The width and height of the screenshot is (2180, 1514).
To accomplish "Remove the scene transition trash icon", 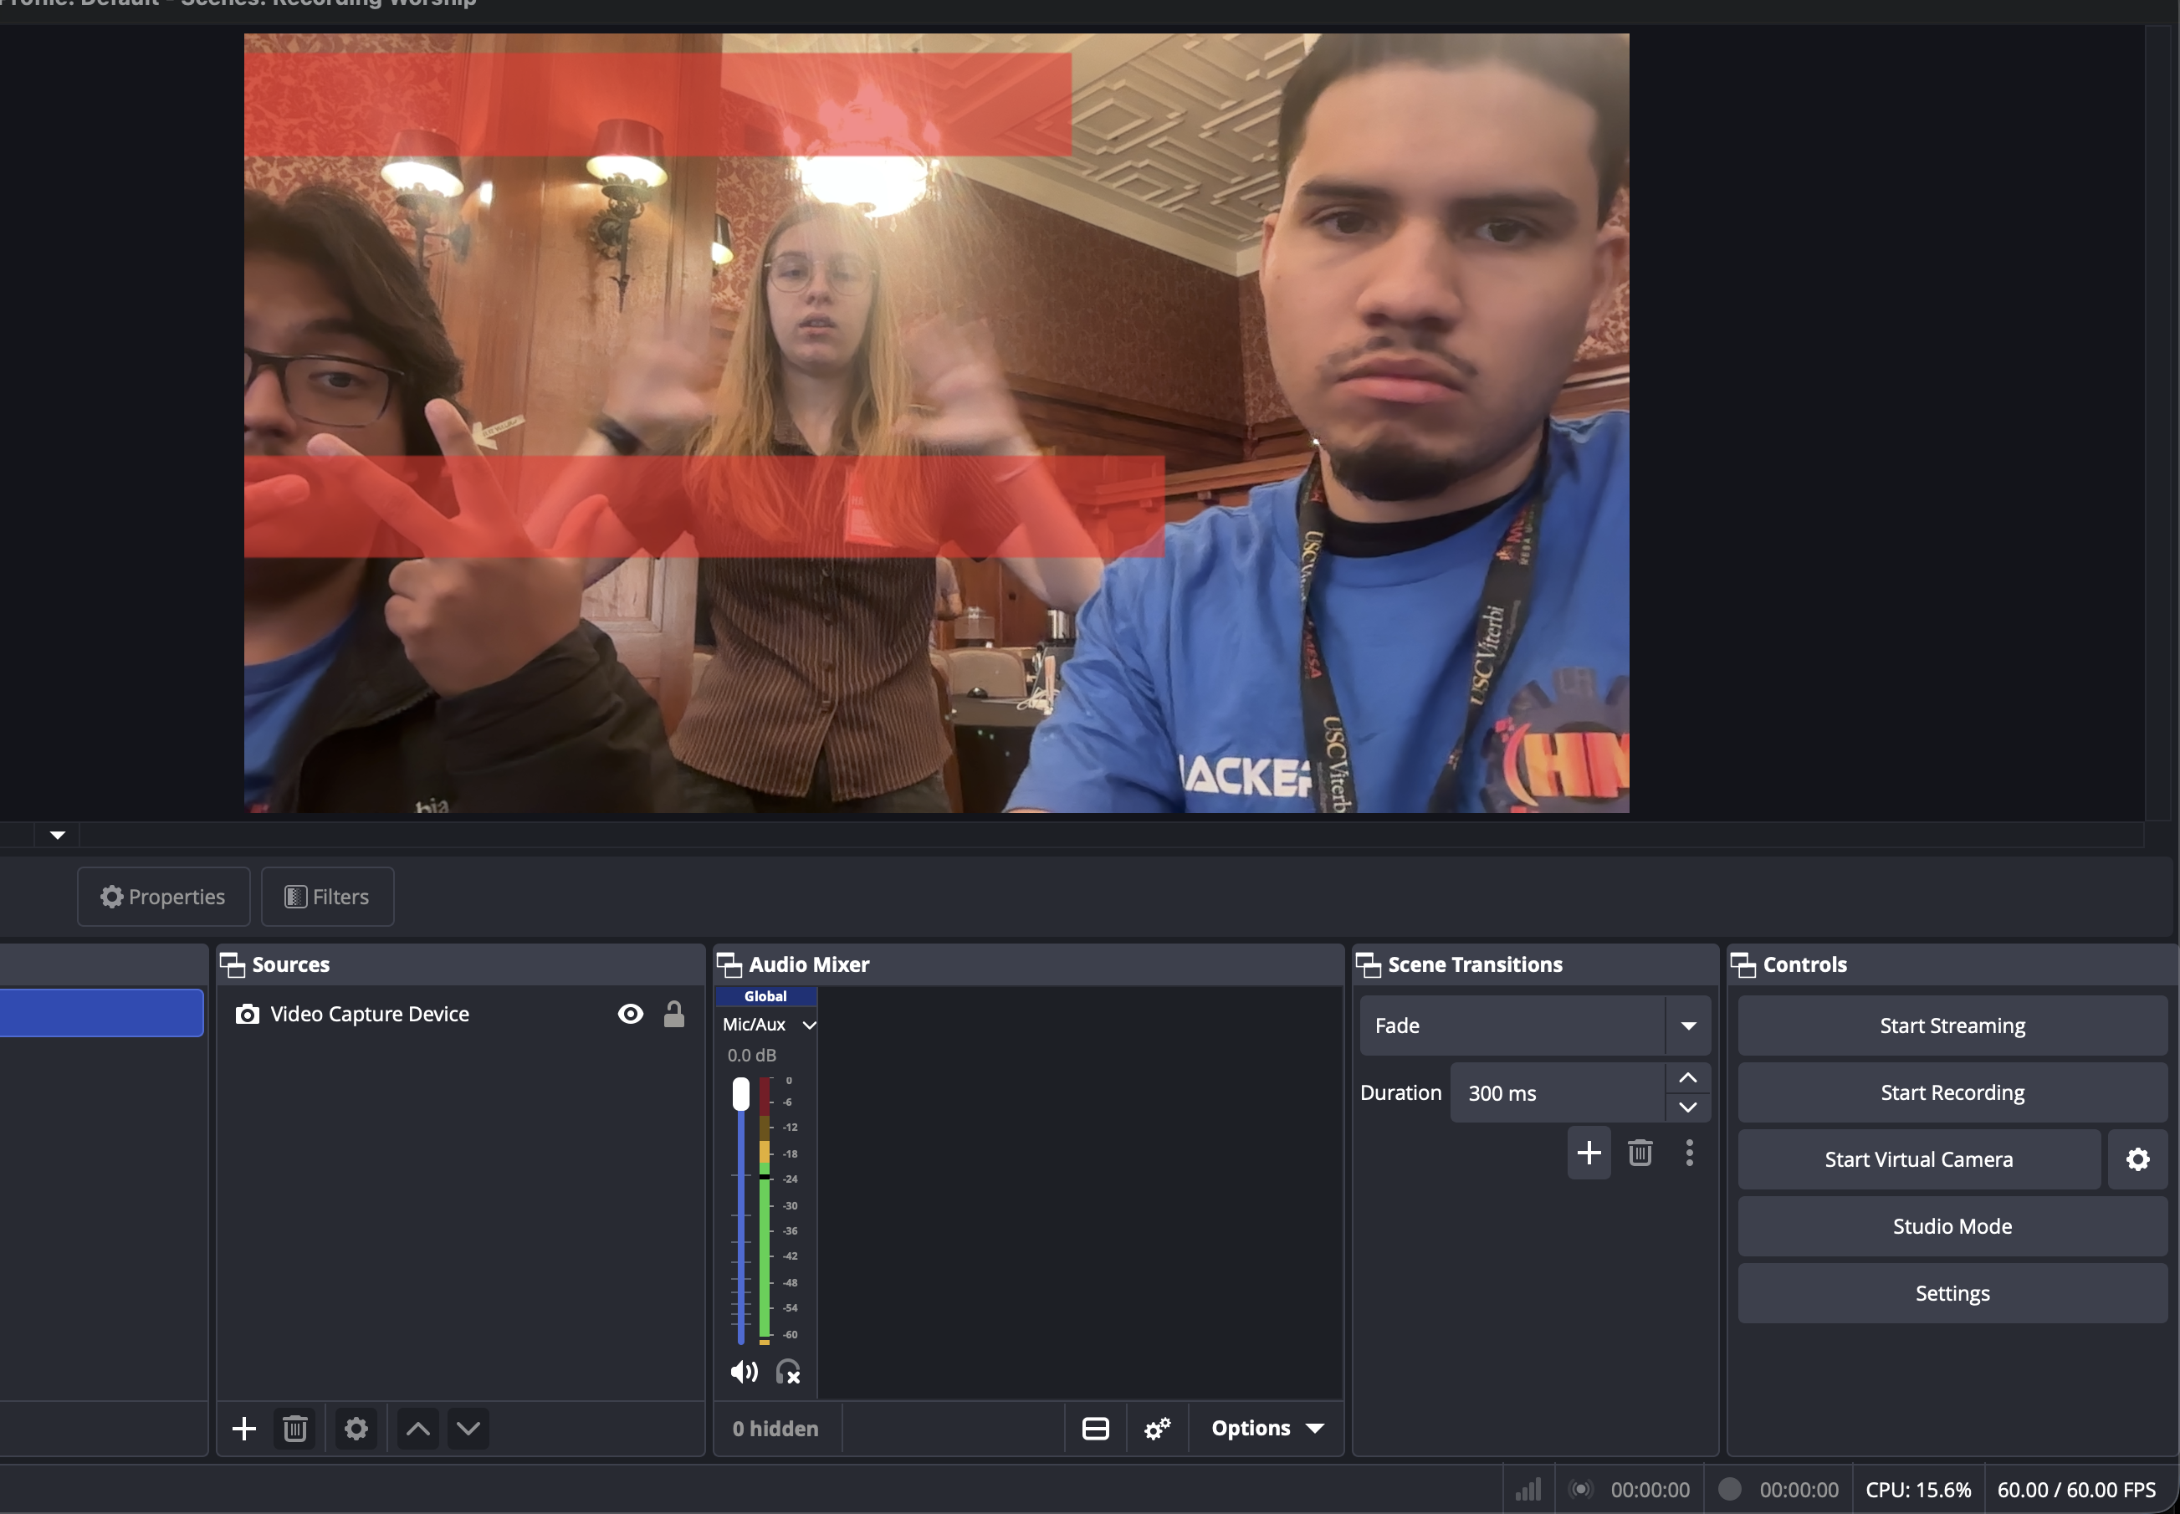I will [x=1640, y=1153].
